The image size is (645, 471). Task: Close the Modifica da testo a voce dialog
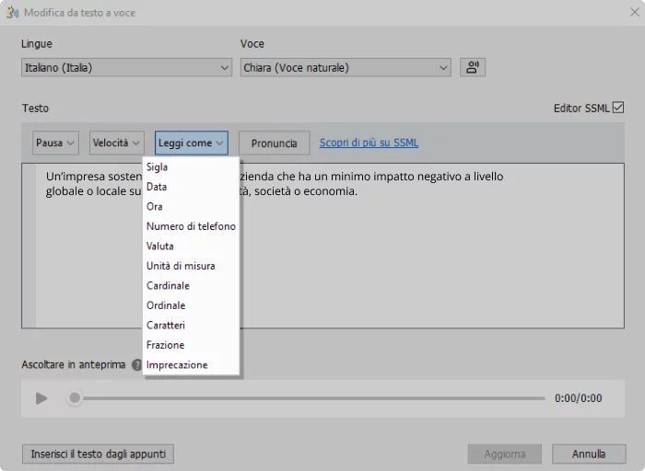(x=635, y=12)
